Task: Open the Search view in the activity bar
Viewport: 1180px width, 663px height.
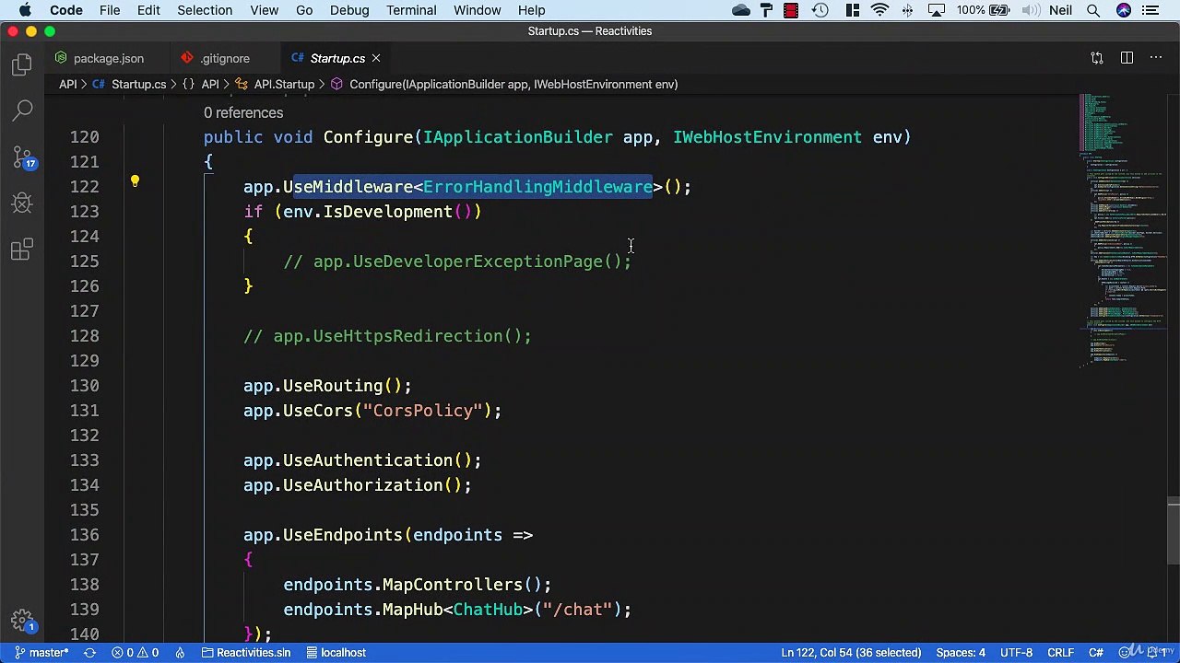Action: coord(22,110)
